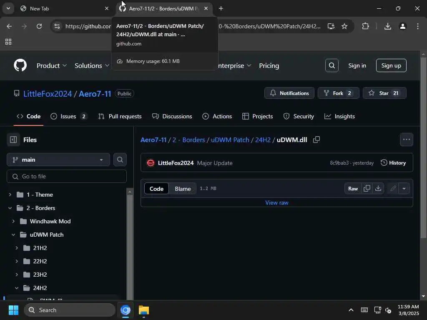This screenshot has width=427, height=320.
Task: Open browser Downloads icon
Action: coord(387,26)
